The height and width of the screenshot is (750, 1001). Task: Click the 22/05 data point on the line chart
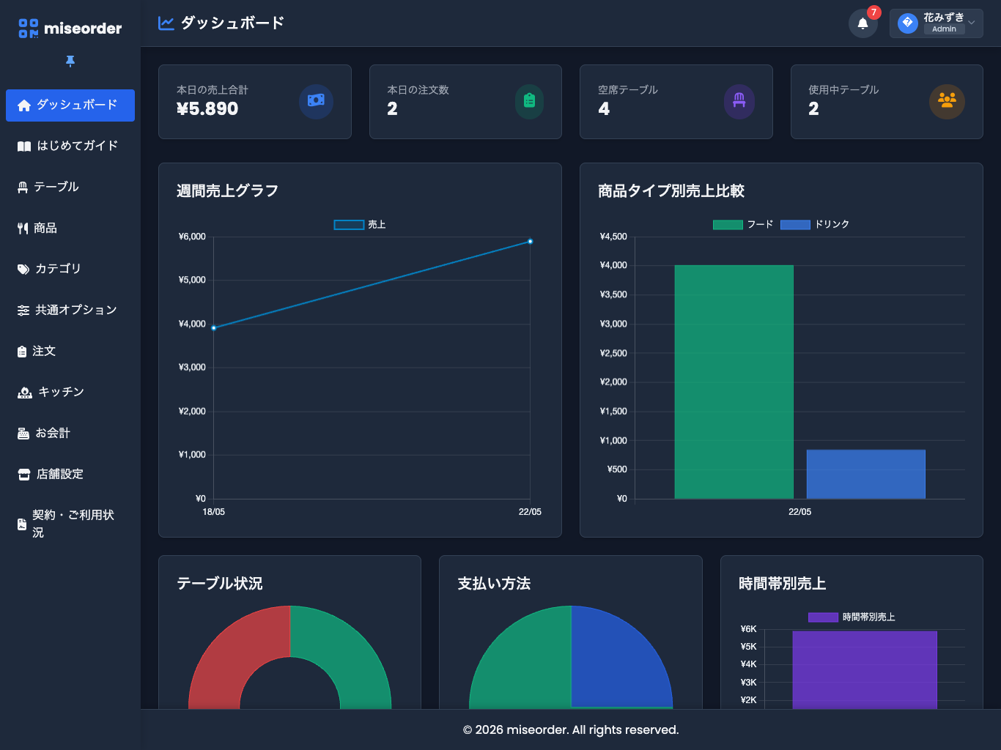tap(530, 242)
